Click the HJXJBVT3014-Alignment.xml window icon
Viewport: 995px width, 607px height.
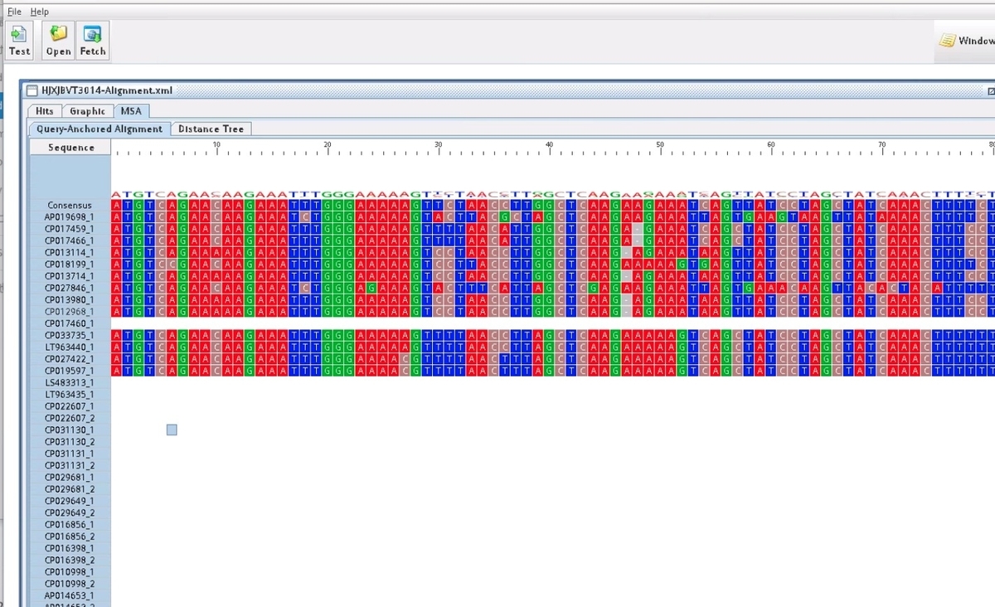32,90
